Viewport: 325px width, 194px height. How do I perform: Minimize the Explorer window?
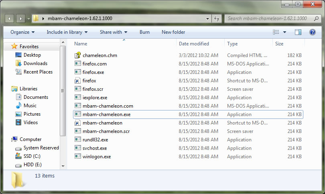pos(287,4)
